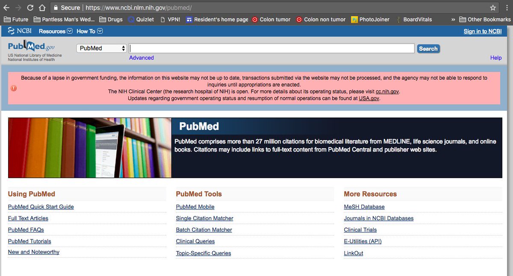513x276 pixels.
Task: Open the PubMed database selector dropdown
Action: 102,48
